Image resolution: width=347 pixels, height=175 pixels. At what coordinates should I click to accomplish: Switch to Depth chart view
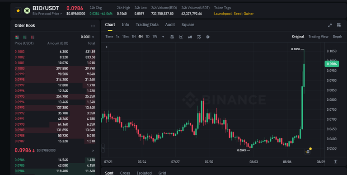click(x=337, y=37)
